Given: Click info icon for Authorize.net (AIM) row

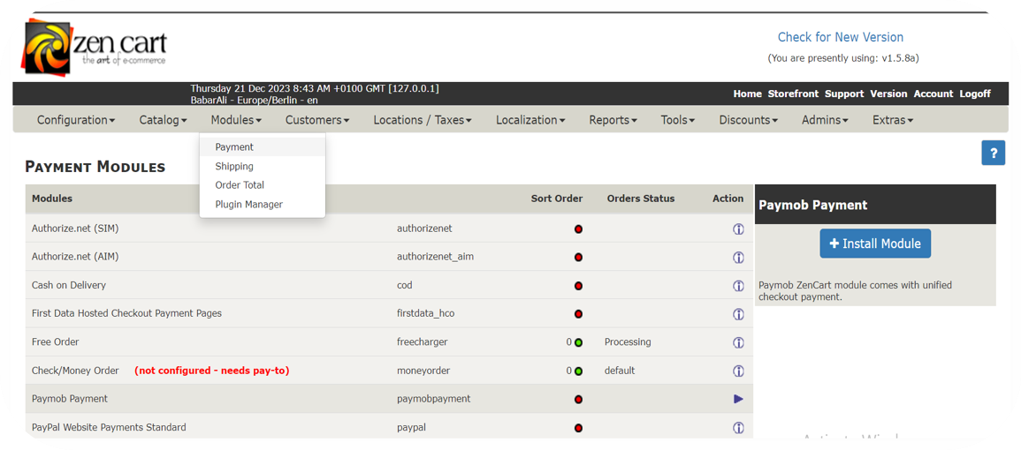Looking at the screenshot, I should [x=738, y=258].
